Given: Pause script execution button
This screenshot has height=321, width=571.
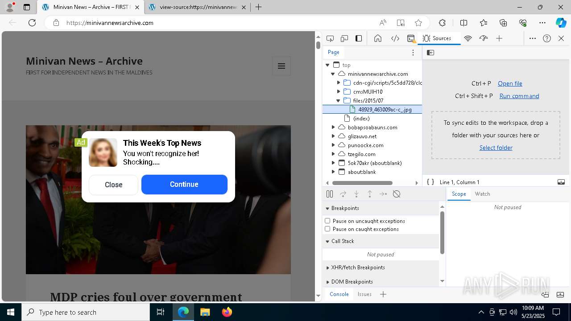Looking at the screenshot, I should pyautogui.click(x=330, y=194).
